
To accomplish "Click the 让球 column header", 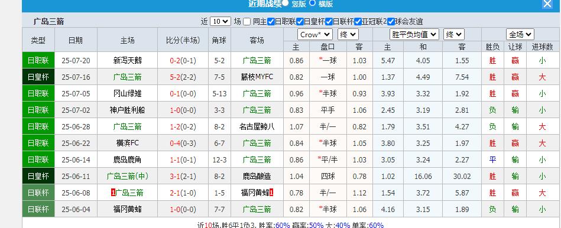I will coord(515,47).
